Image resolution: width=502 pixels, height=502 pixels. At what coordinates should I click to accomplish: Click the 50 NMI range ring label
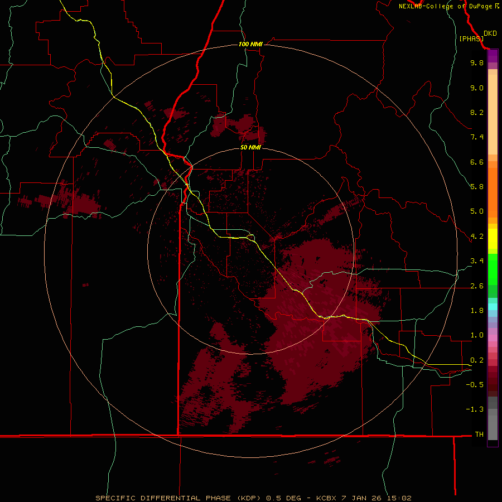(x=250, y=147)
